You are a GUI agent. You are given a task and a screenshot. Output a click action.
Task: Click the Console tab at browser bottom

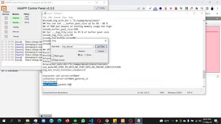coord(46,116)
